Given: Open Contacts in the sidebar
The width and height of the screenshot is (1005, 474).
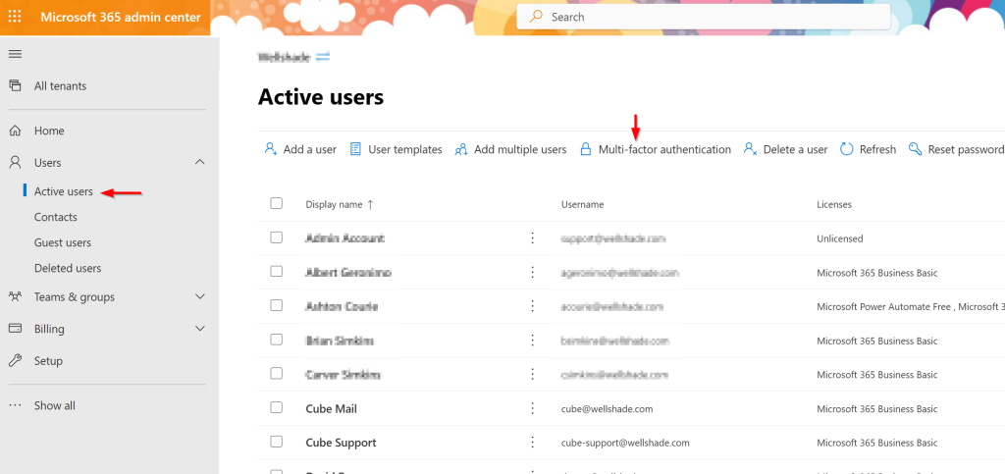Looking at the screenshot, I should point(56,217).
